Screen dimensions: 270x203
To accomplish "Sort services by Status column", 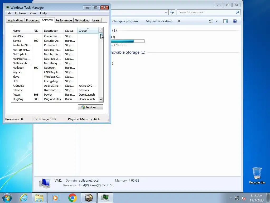I will (x=71, y=31).
